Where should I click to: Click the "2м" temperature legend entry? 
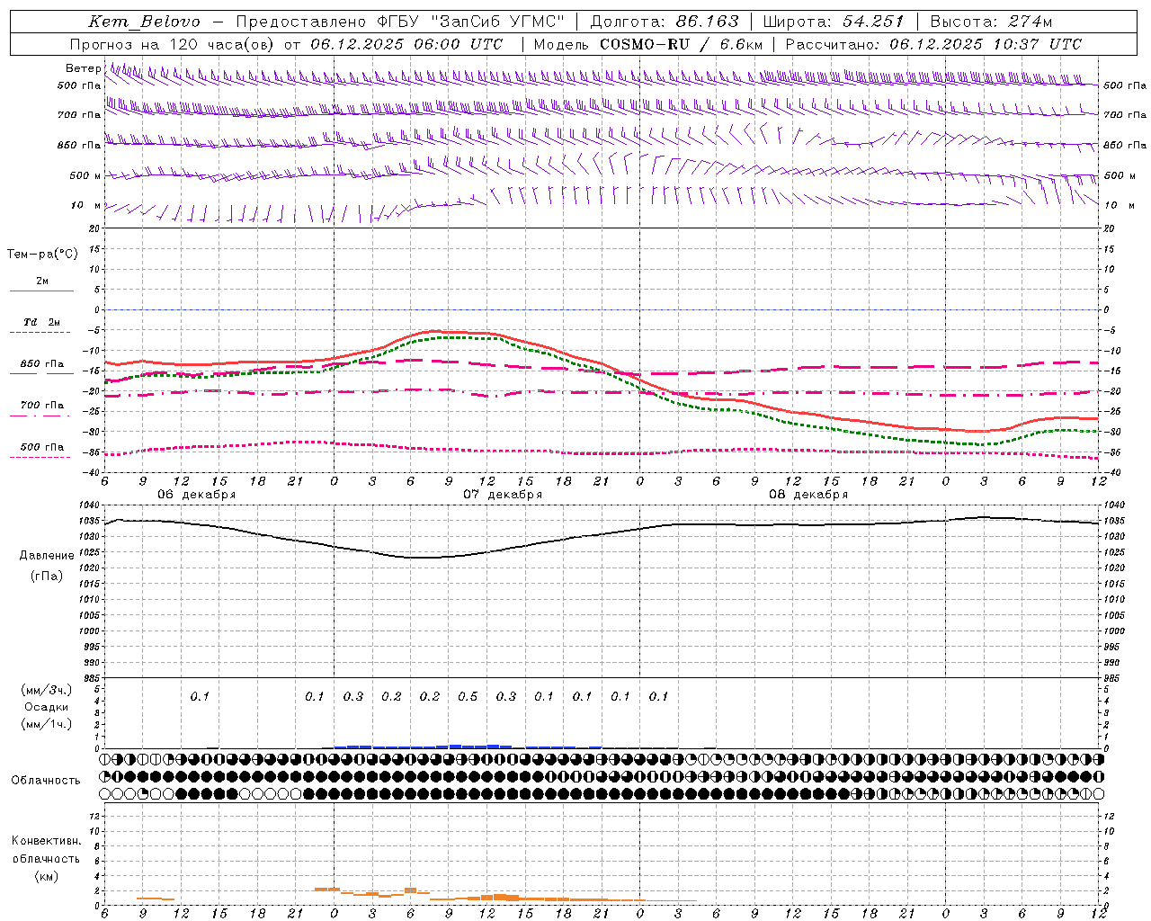[42, 282]
